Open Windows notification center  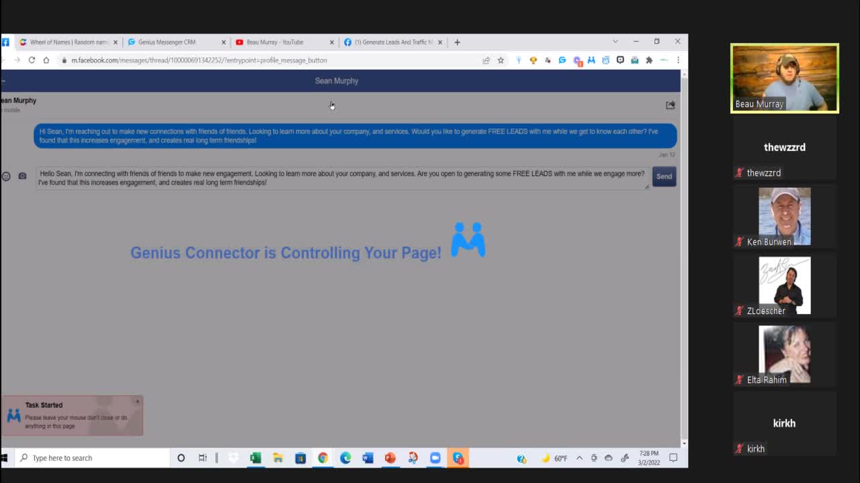pyautogui.click(x=673, y=458)
